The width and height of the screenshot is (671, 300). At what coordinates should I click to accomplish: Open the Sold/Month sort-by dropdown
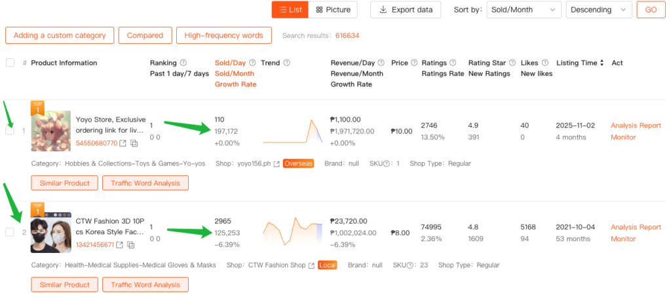tap(524, 10)
